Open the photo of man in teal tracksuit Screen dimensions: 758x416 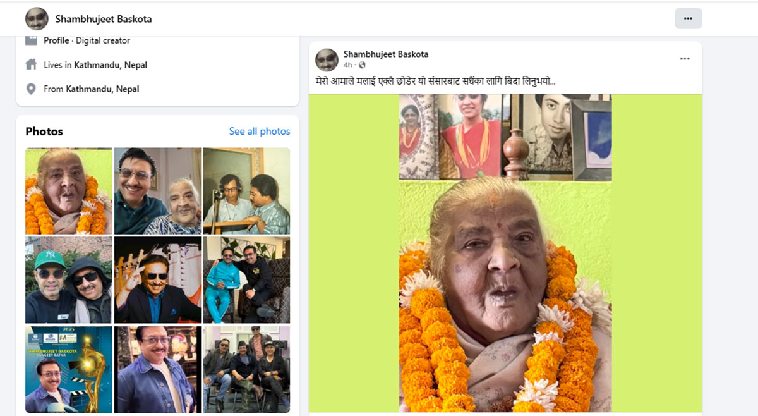pyautogui.click(x=246, y=280)
